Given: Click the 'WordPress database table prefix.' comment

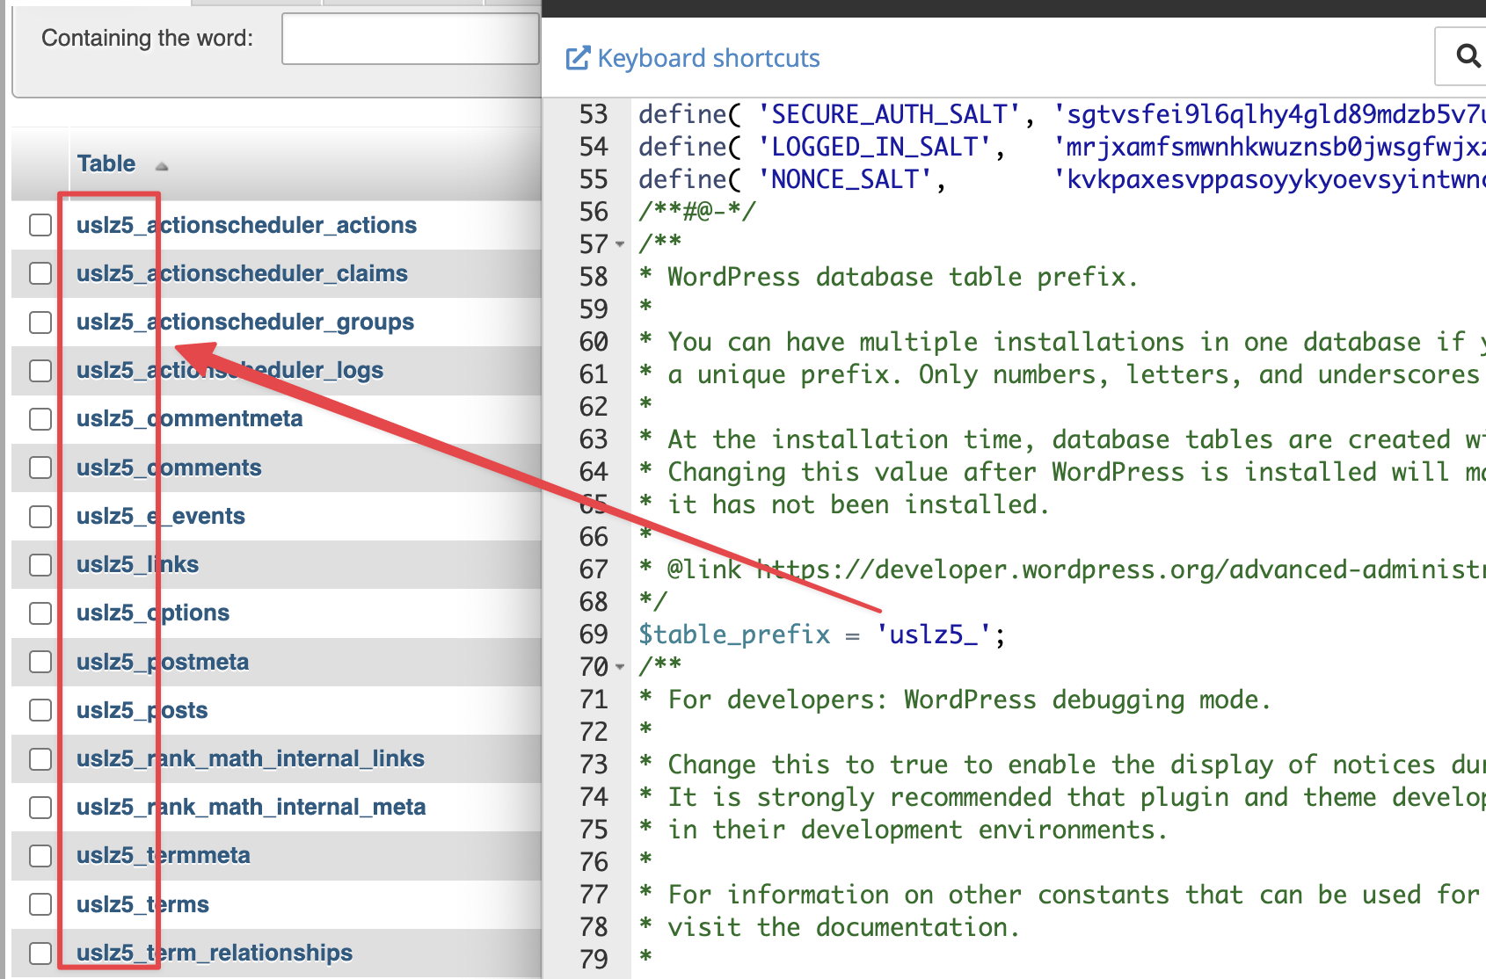Looking at the screenshot, I should point(903,277).
